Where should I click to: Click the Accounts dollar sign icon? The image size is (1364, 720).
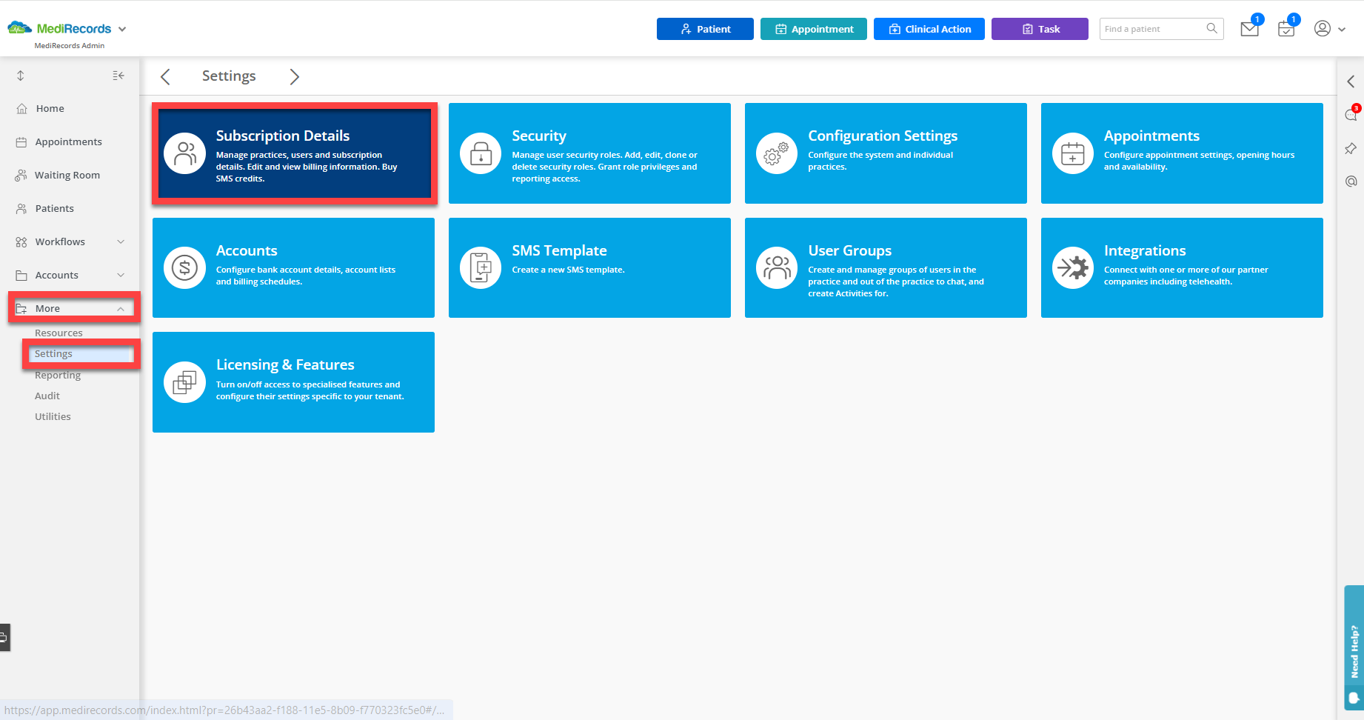click(184, 267)
